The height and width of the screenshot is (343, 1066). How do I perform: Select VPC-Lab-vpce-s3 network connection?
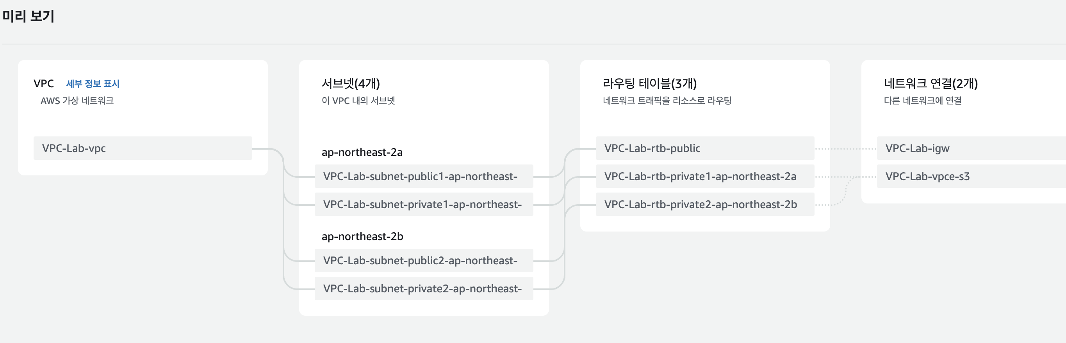971,177
